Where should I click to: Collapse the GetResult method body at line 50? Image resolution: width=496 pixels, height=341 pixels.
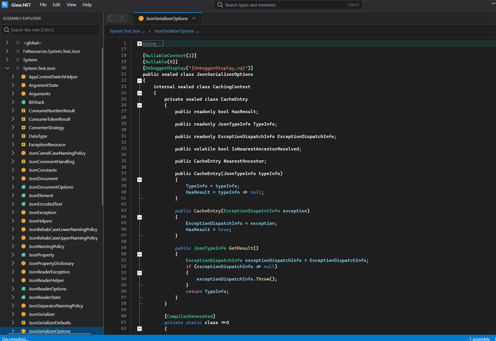(139, 254)
